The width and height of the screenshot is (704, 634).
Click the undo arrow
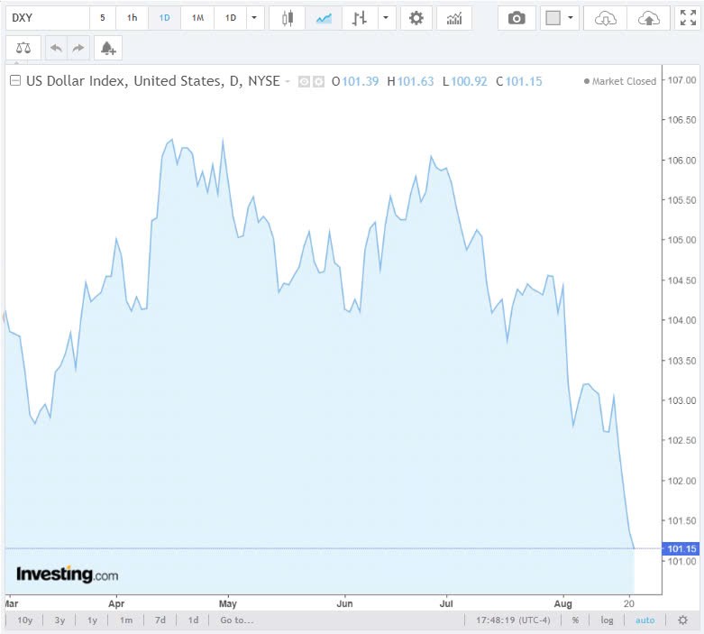click(57, 48)
